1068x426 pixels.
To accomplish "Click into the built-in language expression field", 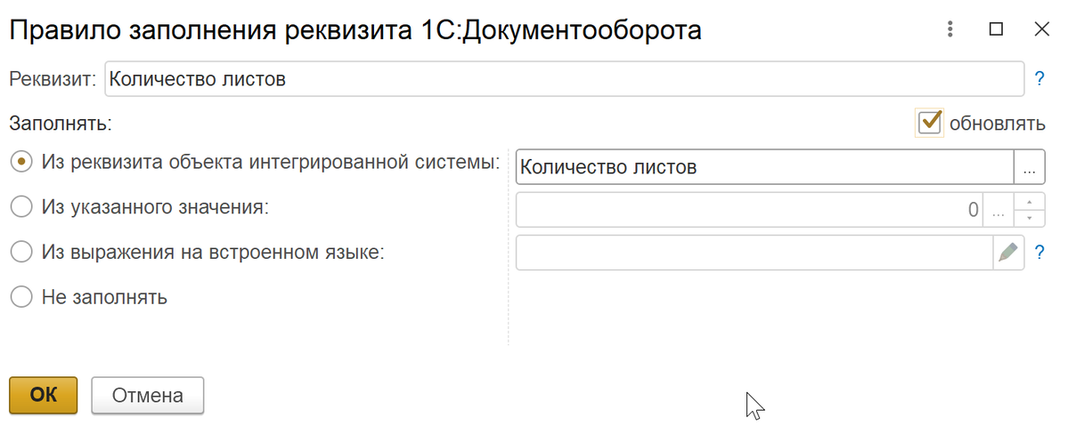I will click(754, 253).
